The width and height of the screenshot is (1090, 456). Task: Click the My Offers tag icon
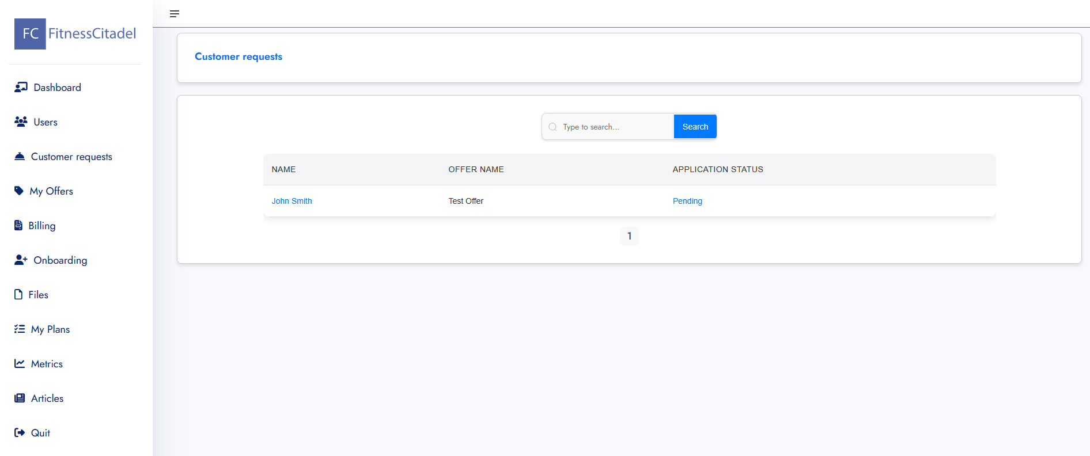(x=19, y=191)
